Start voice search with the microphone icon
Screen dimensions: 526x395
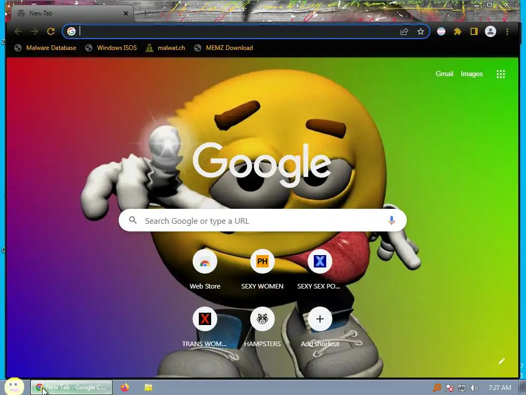(391, 221)
